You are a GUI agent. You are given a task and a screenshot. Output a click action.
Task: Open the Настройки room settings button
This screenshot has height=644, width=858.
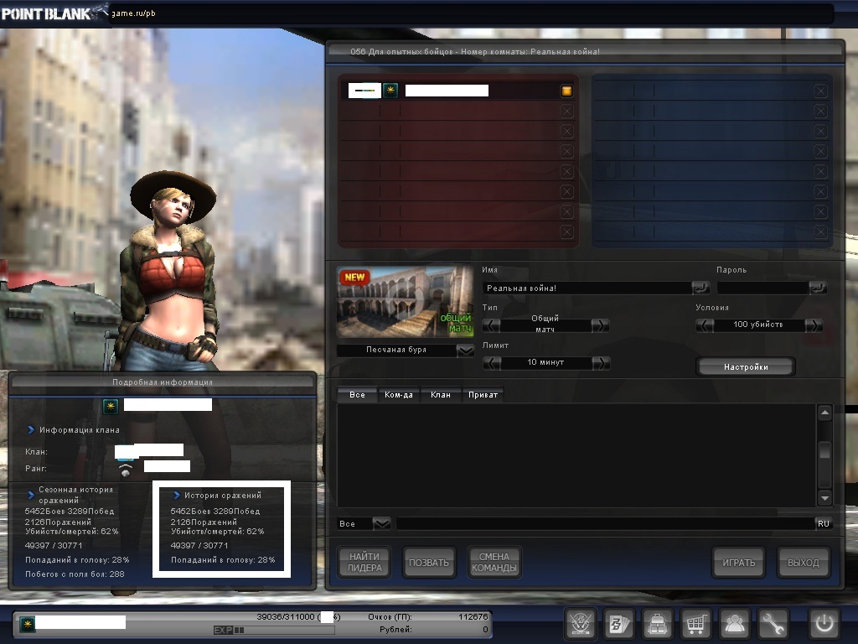(x=746, y=367)
